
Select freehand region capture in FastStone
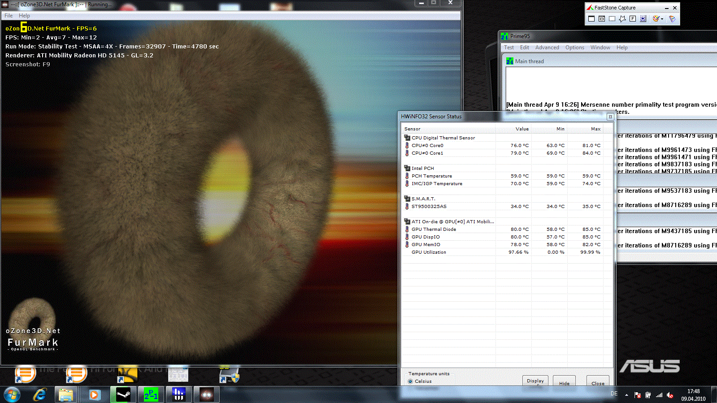pyautogui.click(x=622, y=19)
